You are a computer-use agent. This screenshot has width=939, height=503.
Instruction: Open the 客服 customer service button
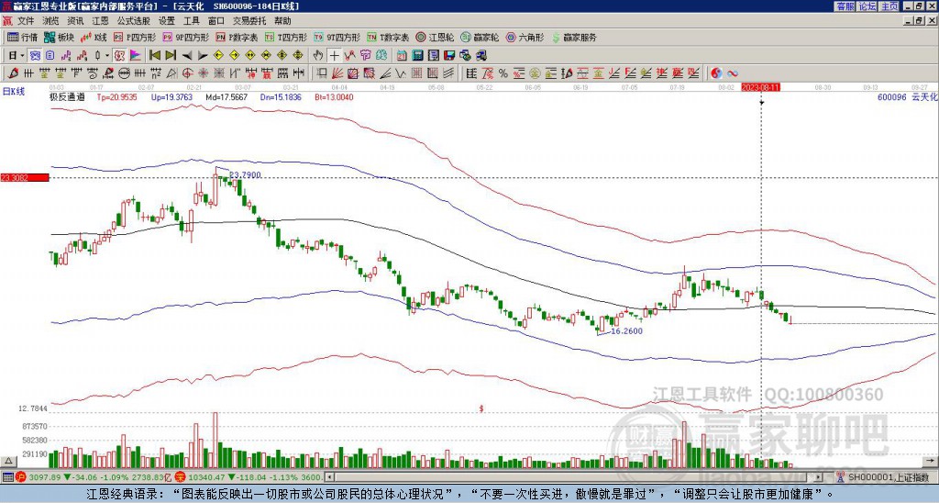click(x=845, y=6)
